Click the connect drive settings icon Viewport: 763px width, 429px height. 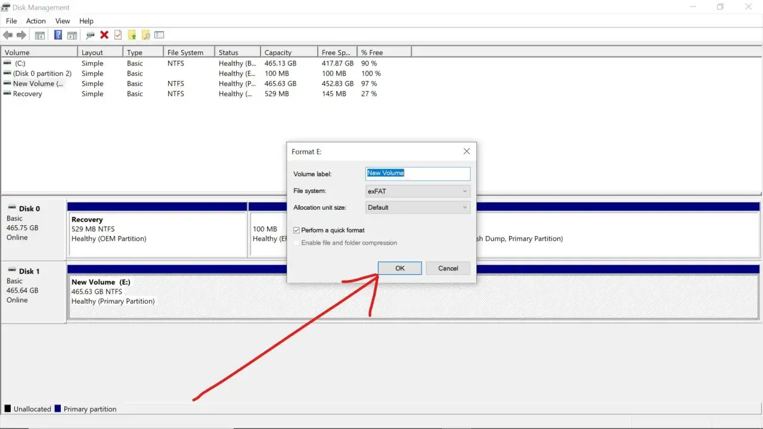pos(91,35)
